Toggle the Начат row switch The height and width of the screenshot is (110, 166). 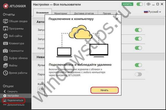tap(138, 48)
